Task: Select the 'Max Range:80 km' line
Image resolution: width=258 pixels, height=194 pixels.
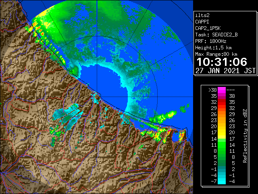Action: pyautogui.click(x=216, y=54)
